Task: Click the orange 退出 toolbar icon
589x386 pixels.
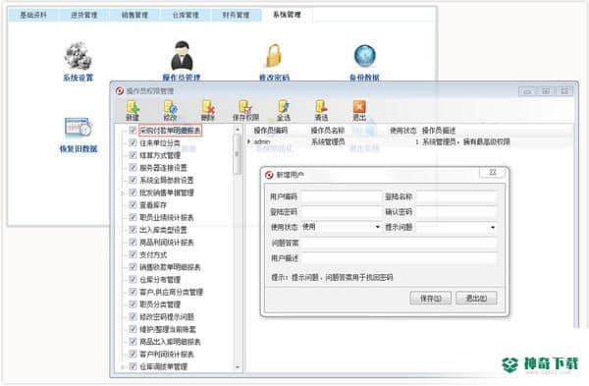Action: (359, 107)
